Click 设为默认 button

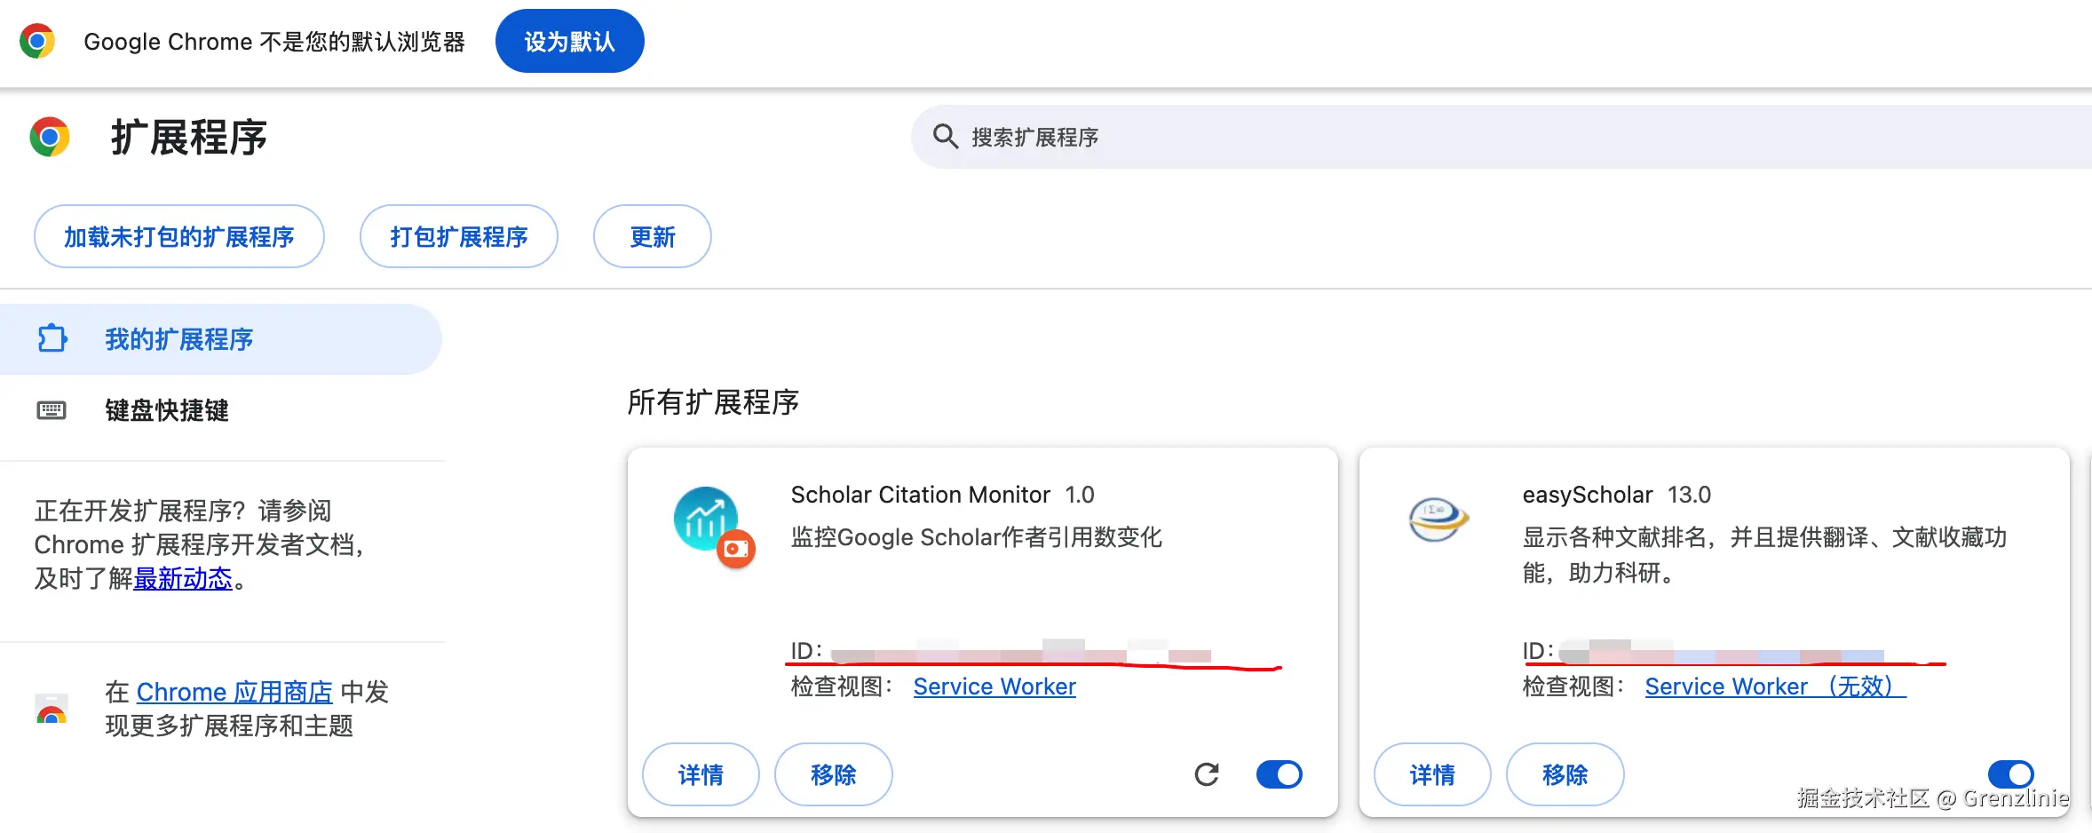(x=569, y=42)
